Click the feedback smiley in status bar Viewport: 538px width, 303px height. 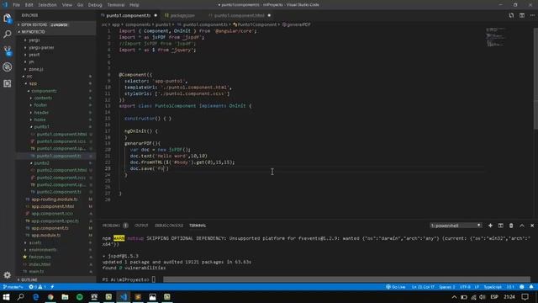coord(521,287)
